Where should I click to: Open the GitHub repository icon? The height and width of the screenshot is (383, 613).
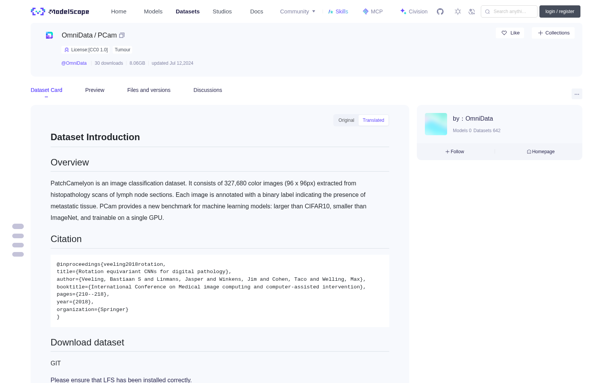click(440, 11)
